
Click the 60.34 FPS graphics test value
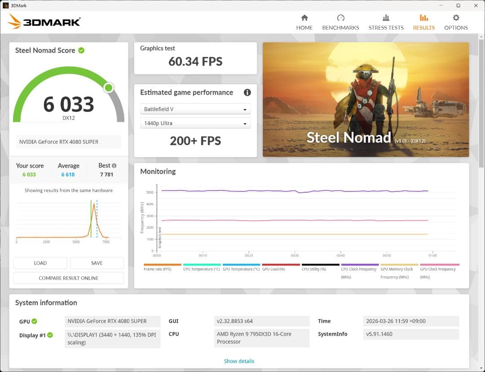195,61
